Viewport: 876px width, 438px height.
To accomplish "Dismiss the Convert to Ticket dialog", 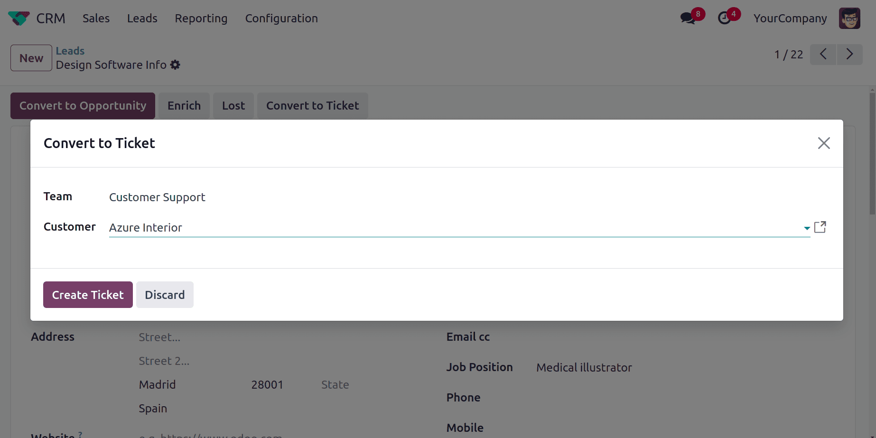I will [824, 143].
